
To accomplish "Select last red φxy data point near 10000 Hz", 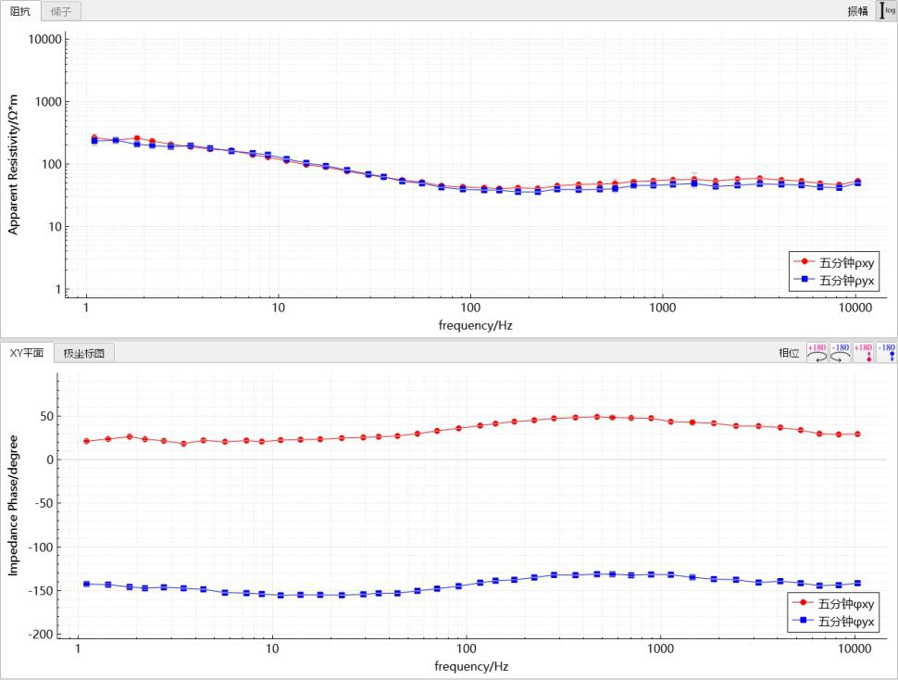I will pyautogui.click(x=858, y=434).
